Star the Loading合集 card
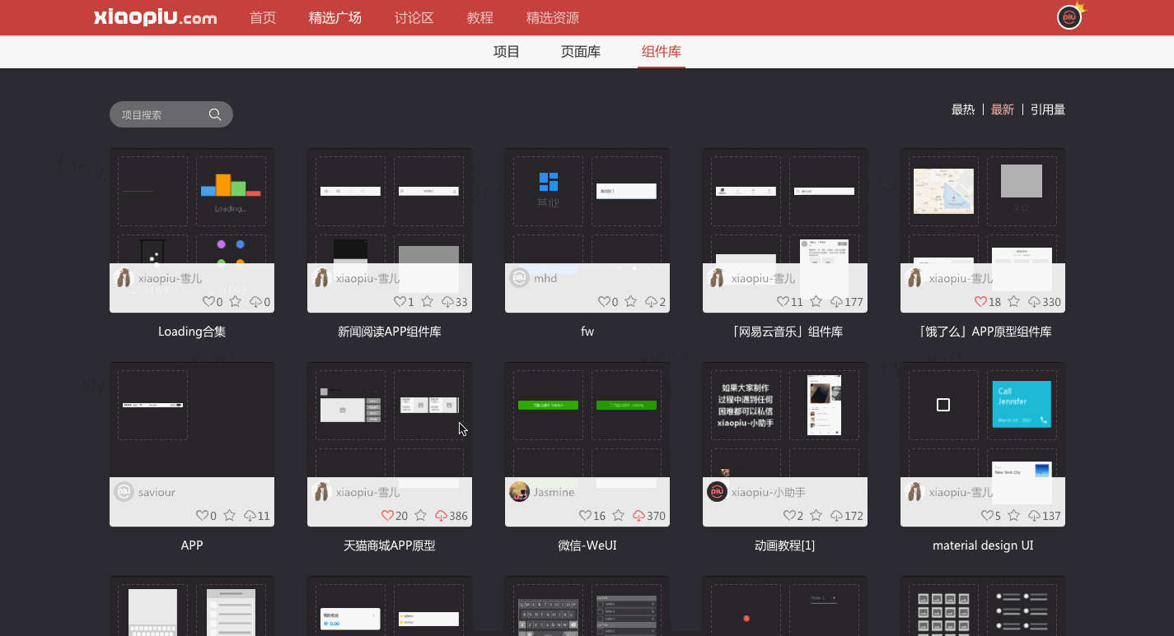1174x636 pixels. (235, 302)
